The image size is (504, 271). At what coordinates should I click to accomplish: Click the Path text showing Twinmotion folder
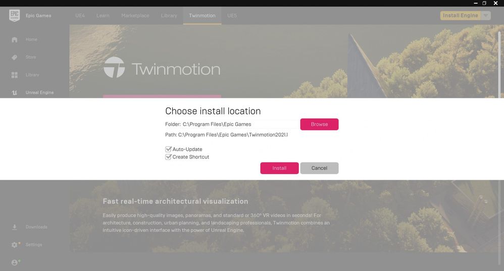pos(226,135)
